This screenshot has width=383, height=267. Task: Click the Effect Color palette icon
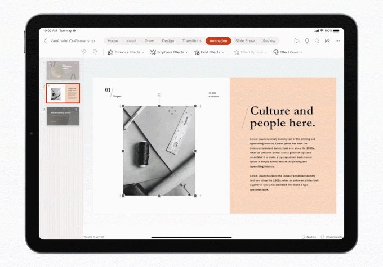pos(276,52)
